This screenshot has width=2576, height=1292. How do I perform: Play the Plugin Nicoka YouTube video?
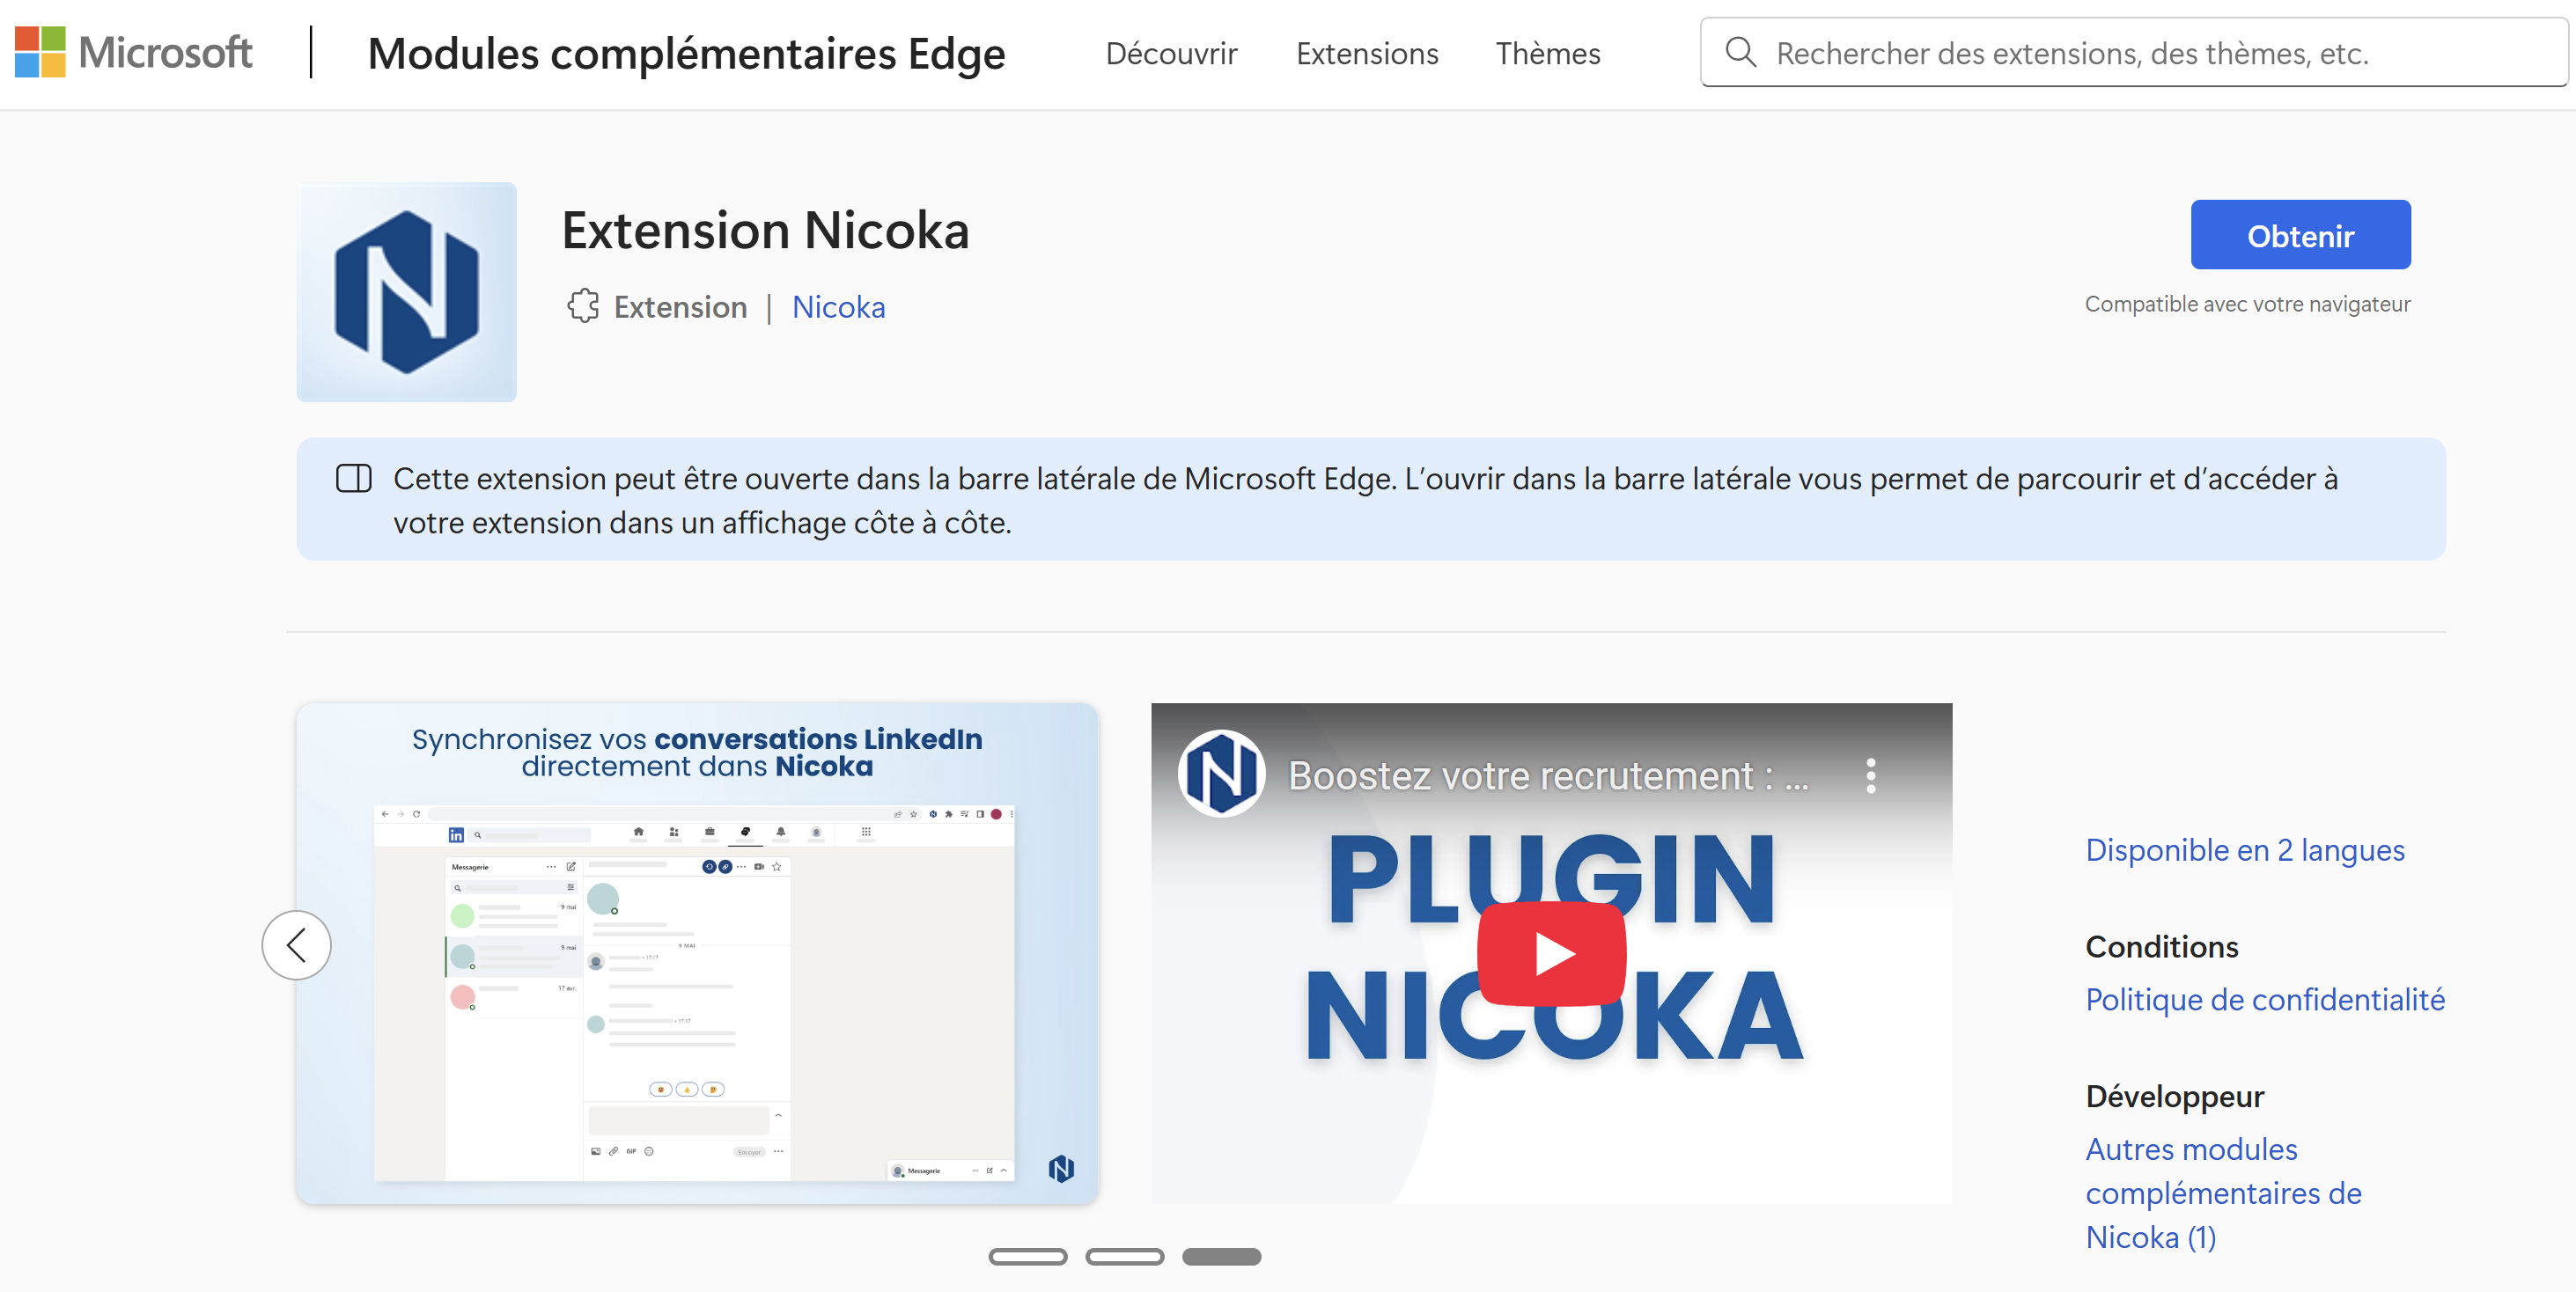click(1551, 953)
